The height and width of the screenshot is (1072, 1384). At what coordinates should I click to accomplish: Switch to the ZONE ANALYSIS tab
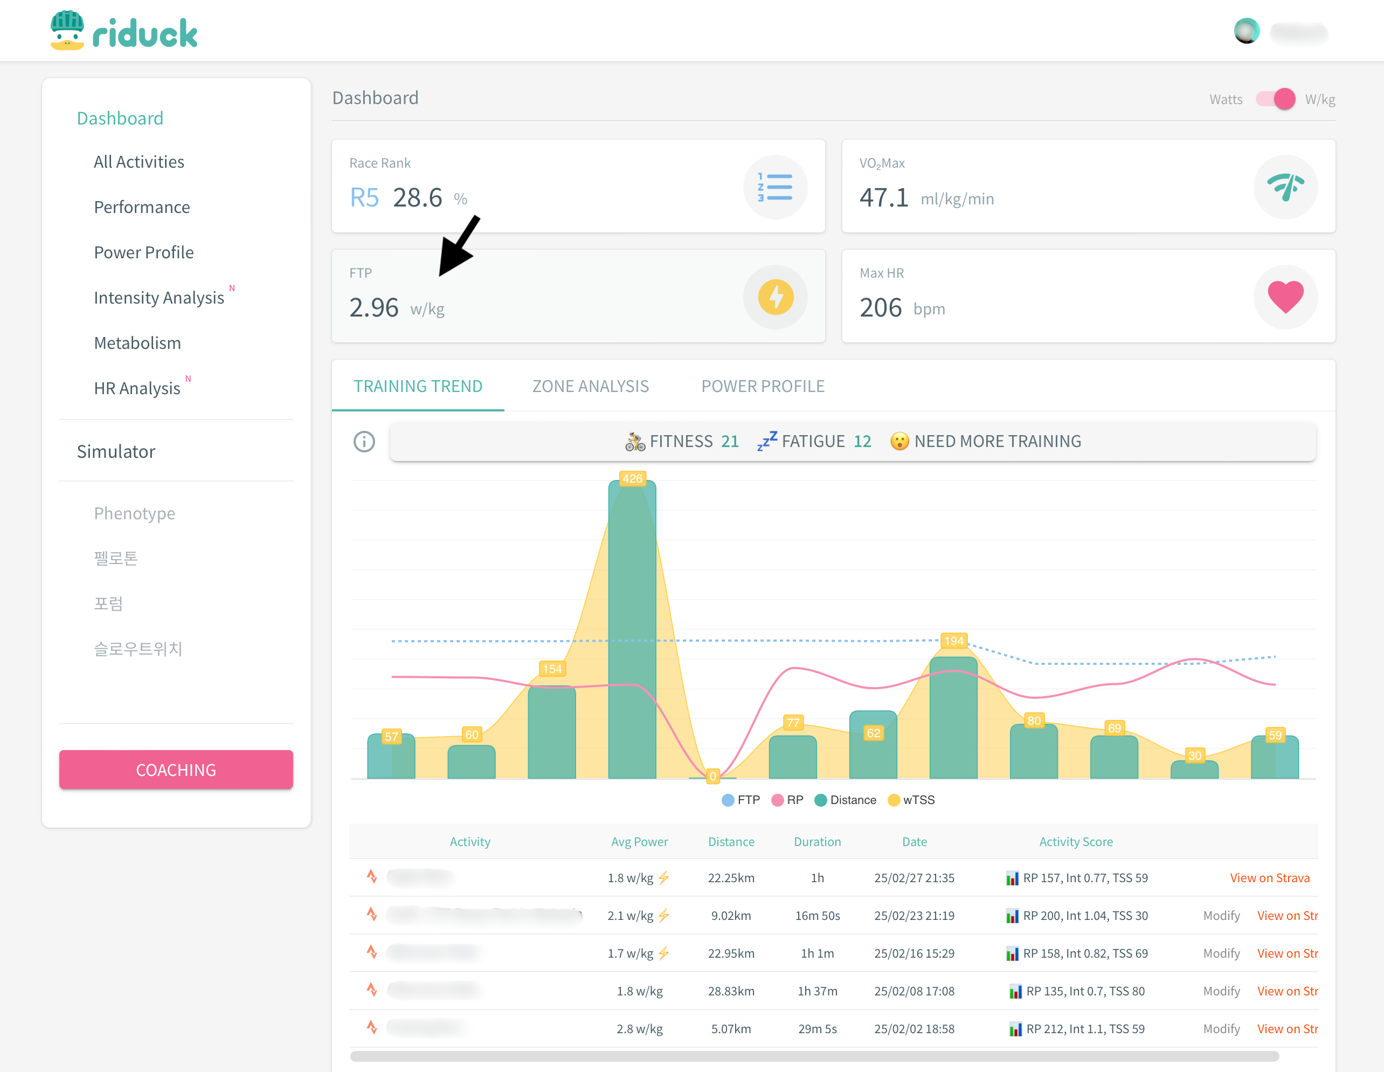tap(590, 386)
